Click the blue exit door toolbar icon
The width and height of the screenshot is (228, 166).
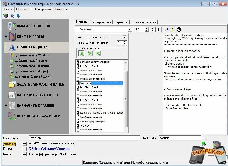(19, 16)
